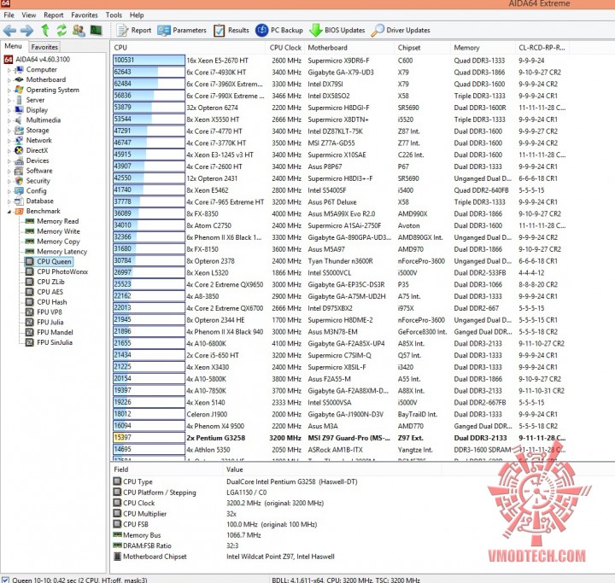
Task: Click the Forward arrow toolbar icon
Action: (x=27, y=30)
